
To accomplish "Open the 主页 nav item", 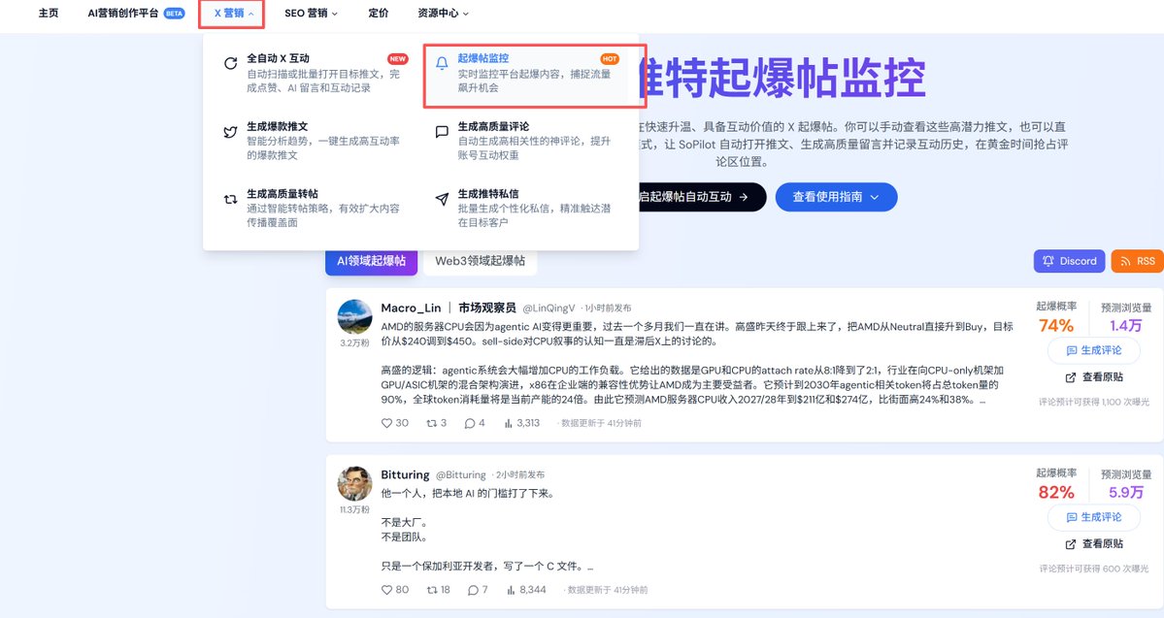I will pos(49,14).
